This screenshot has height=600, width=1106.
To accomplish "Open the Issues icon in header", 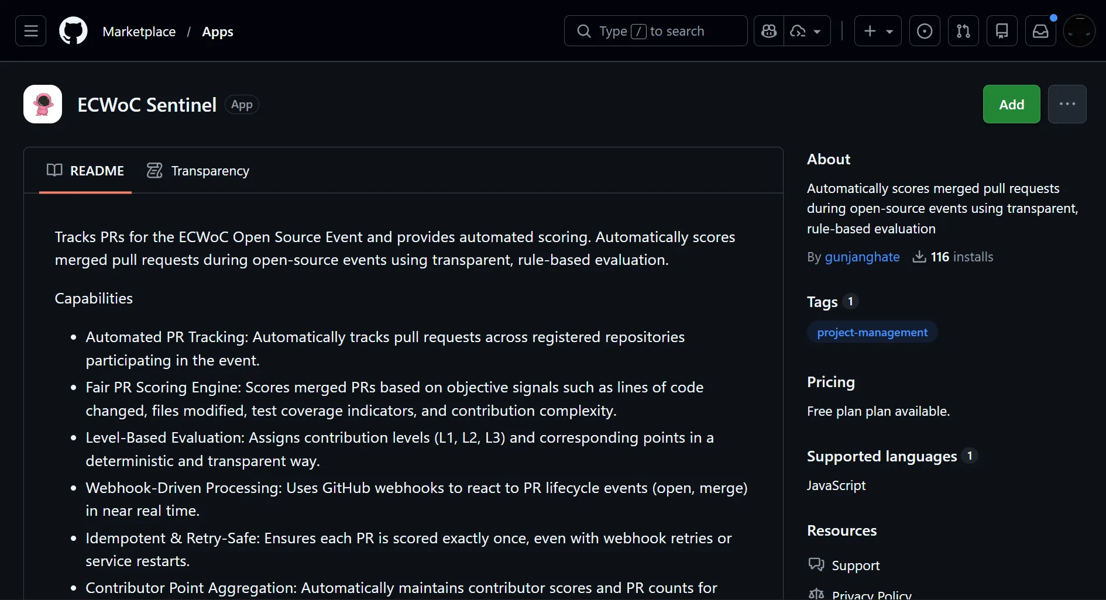I will point(925,31).
